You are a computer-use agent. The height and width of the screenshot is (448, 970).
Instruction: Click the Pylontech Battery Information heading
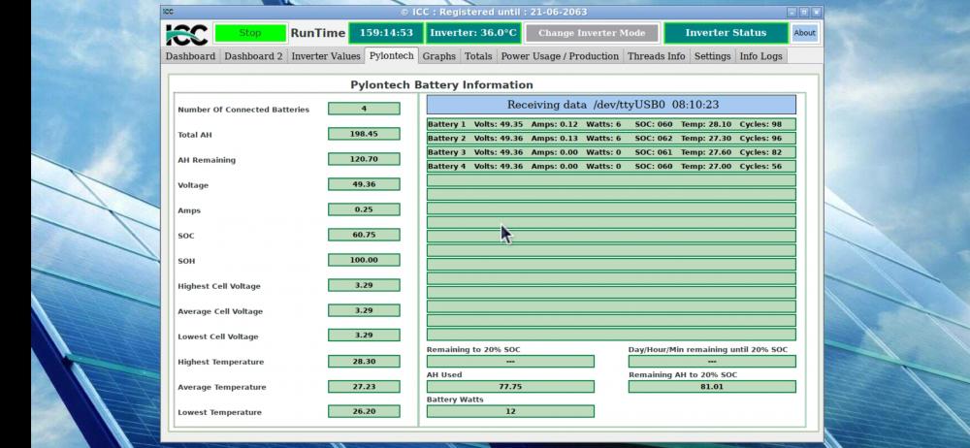coord(441,85)
